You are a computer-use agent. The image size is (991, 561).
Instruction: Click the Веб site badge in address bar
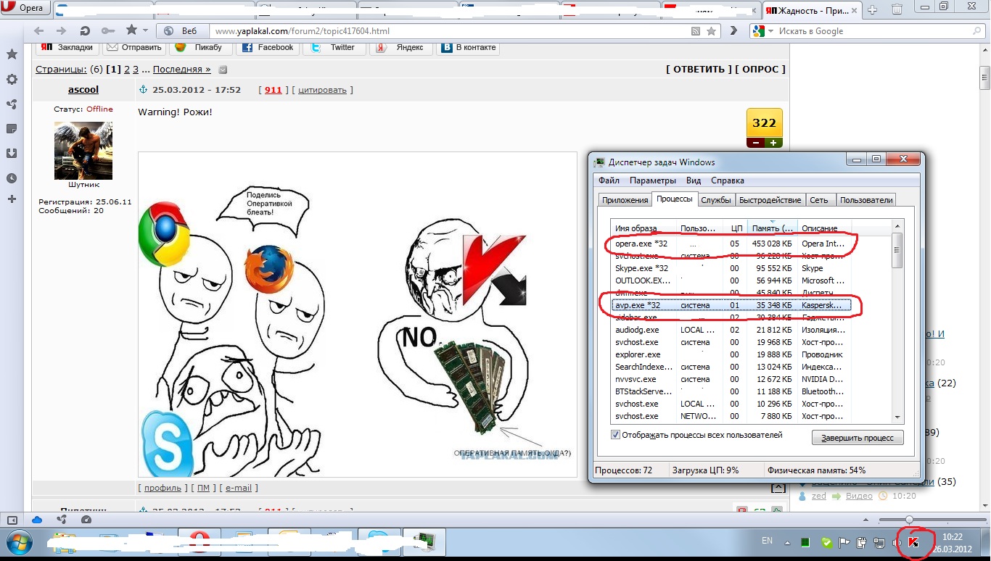pos(183,31)
